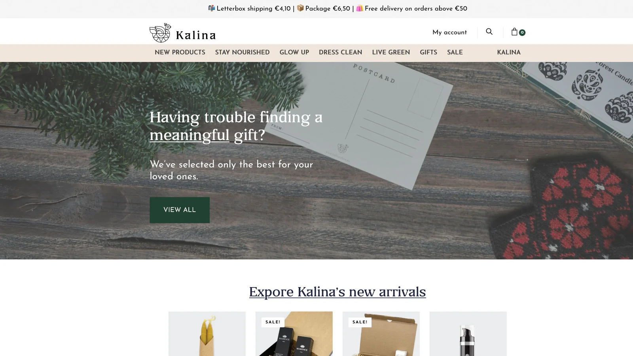Open the GIFTS menu item
Image resolution: width=633 pixels, height=356 pixels.
pyautogui.click(x=428, y=52)
